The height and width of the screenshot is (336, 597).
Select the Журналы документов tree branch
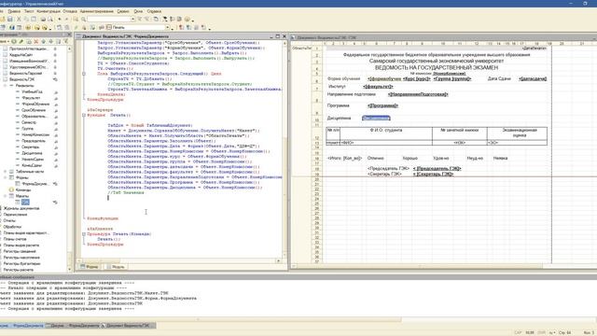[x=21, y=208]
